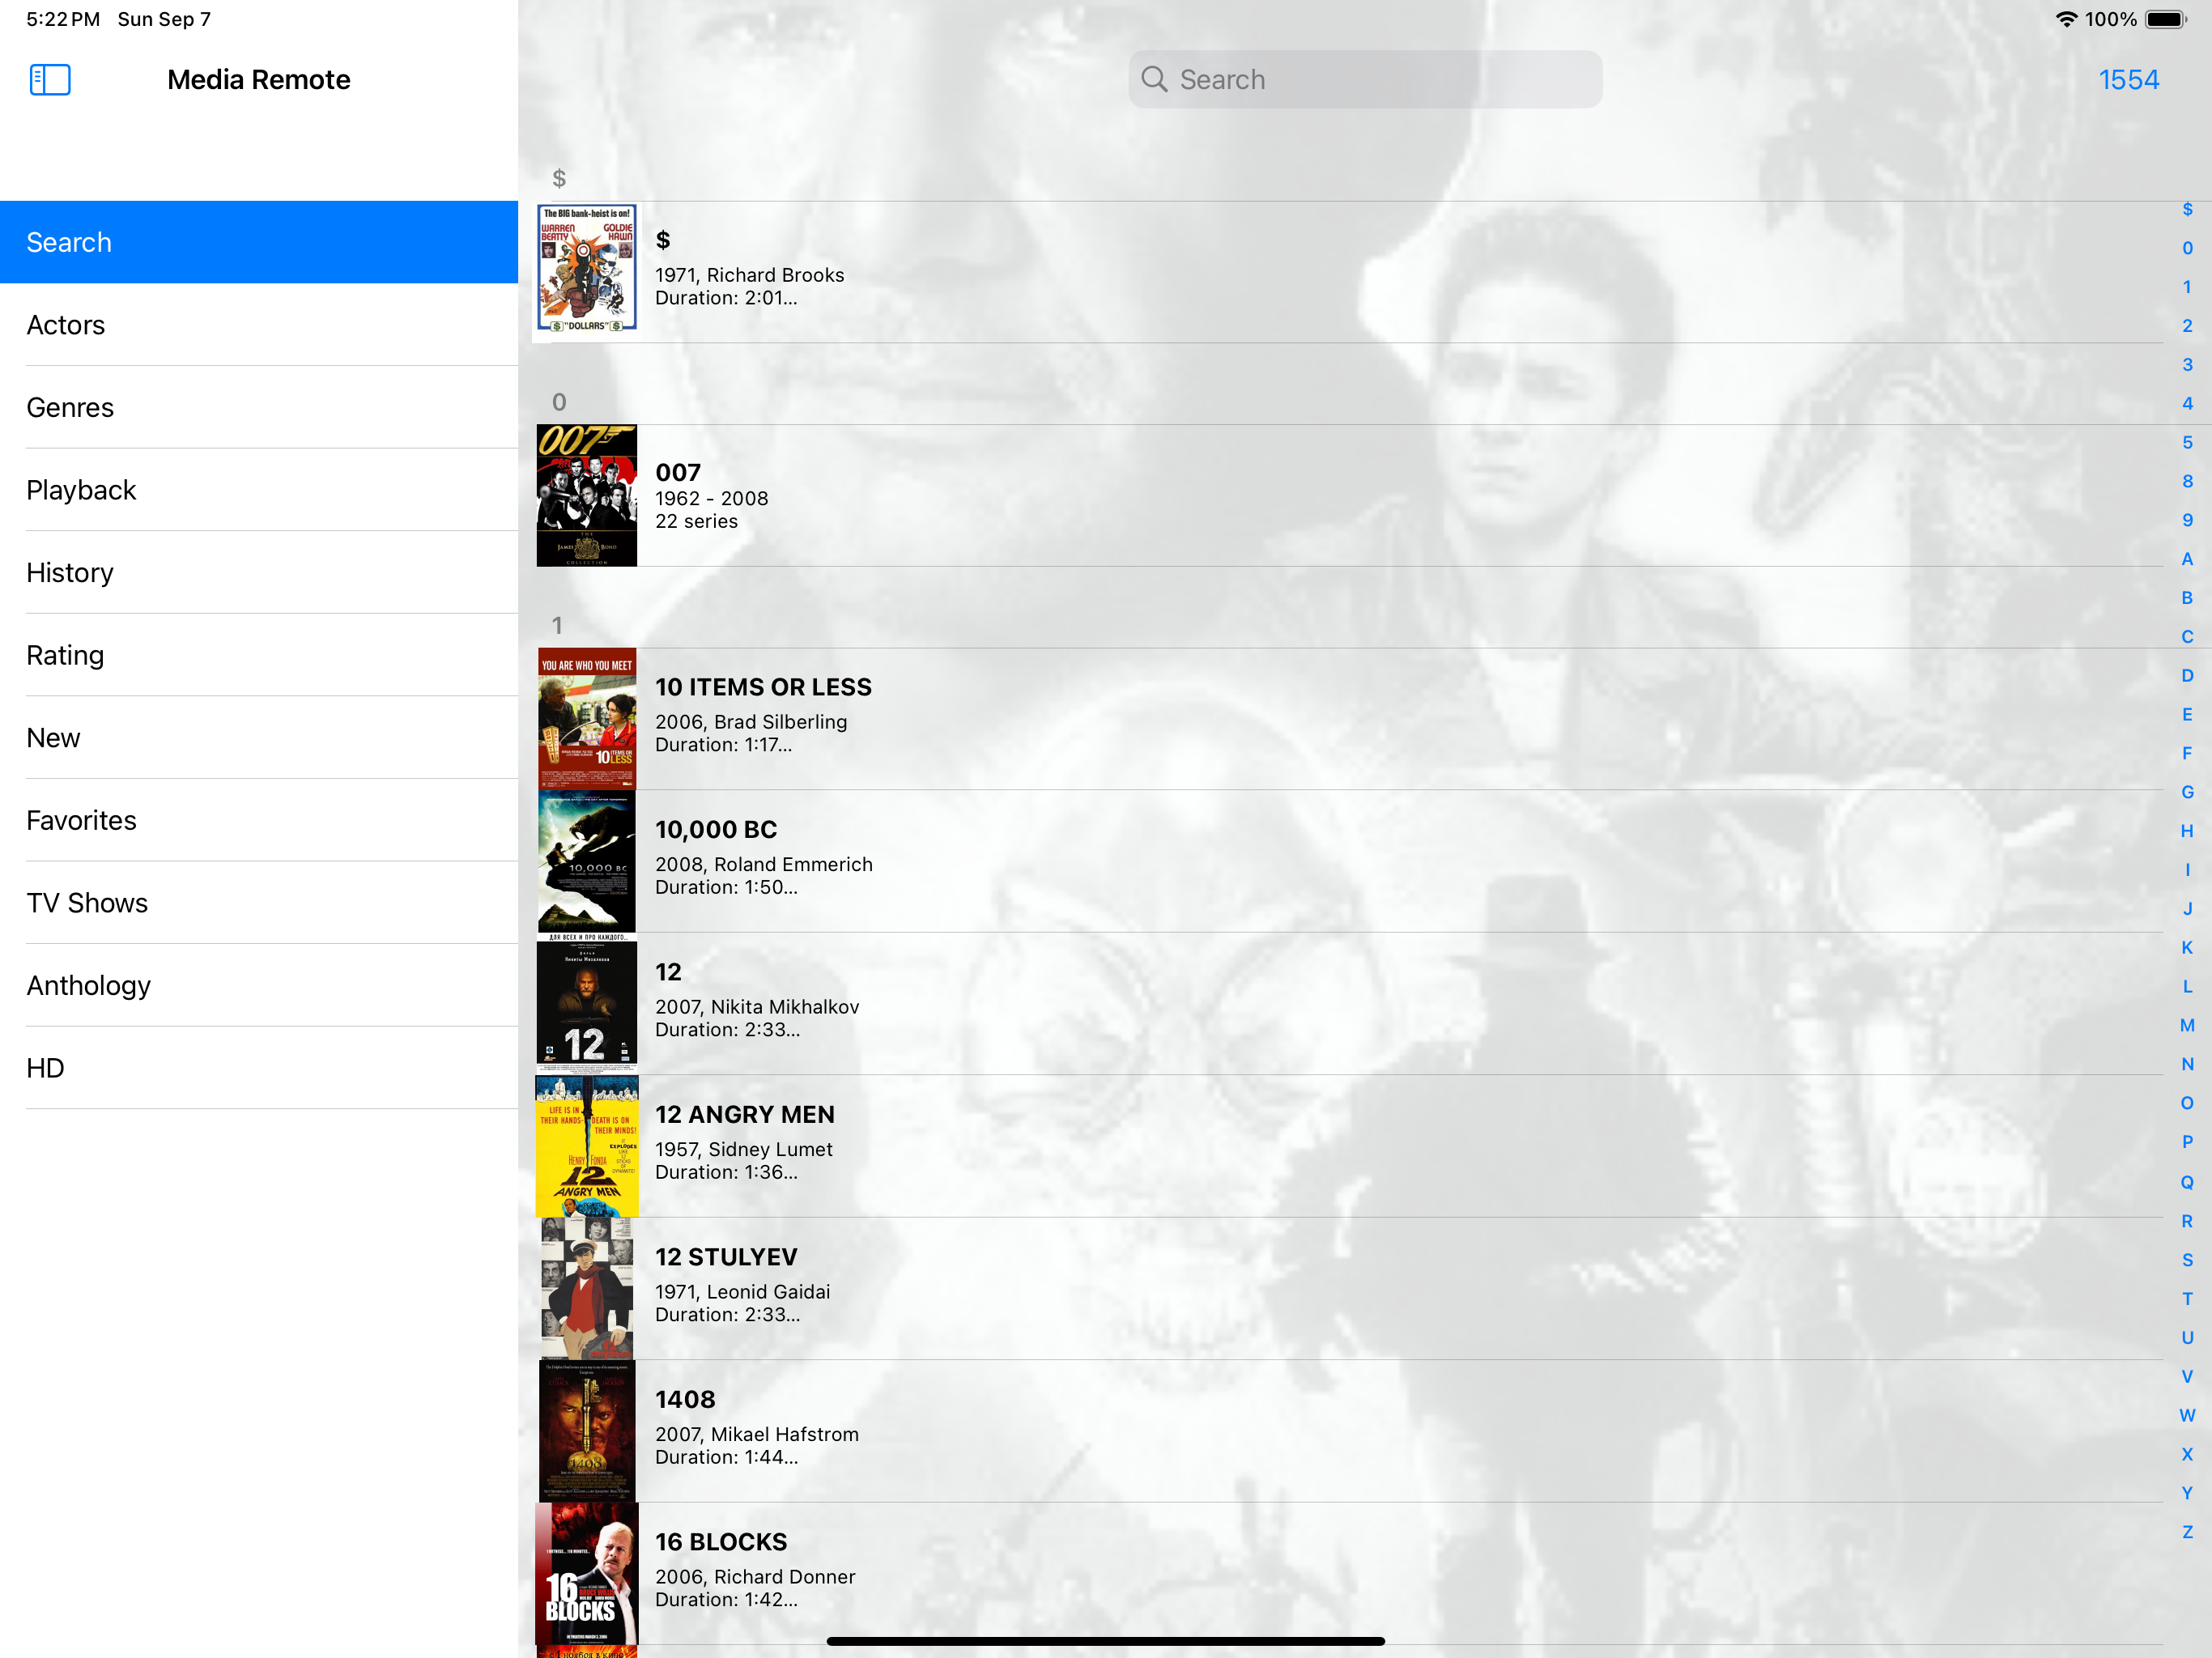The height and width of the screenshot is (1658, 2212).
Task: Tap the Wi-Fi status icon
Action: pyautogui.click(x=2066, y=19)
